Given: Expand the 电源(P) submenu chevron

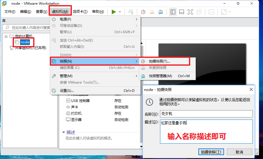Looking at the screenshot, I should (x=136, y=19).
